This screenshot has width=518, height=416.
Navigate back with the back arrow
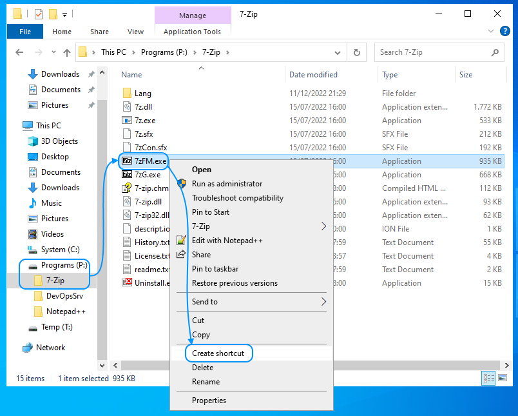pyautogui.click(x=19, y=52)
